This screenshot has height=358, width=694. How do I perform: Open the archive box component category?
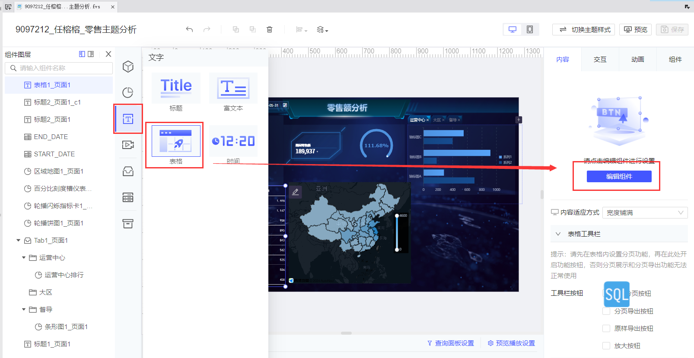click(128, 223)
